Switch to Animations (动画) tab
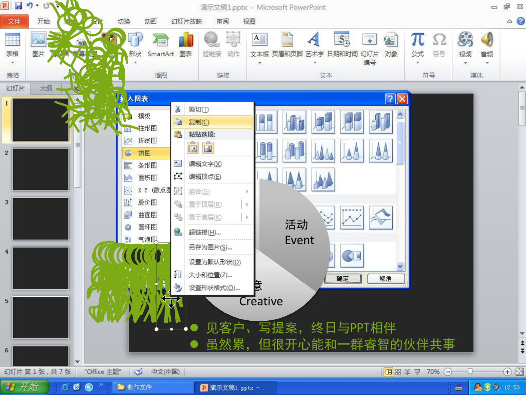Viewport: 526px width, 395px height. click(x=151, y=21)
